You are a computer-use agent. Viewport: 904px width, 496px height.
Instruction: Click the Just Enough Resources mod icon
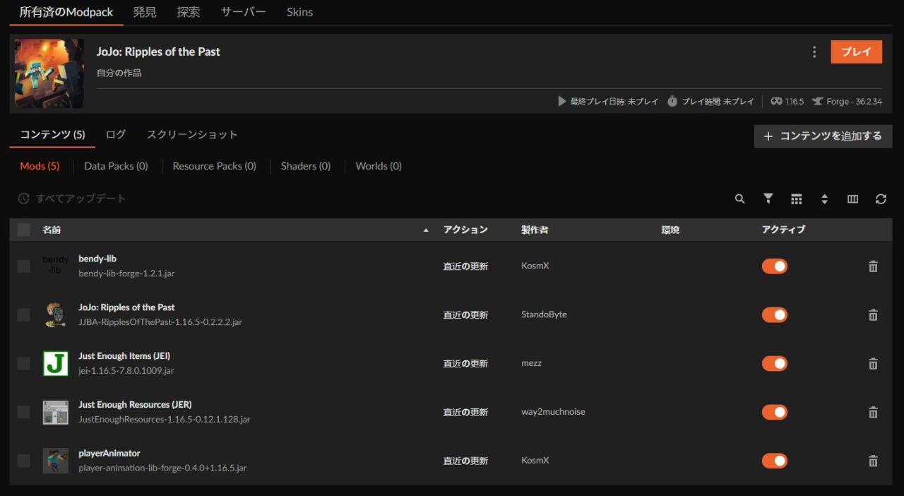56,412
